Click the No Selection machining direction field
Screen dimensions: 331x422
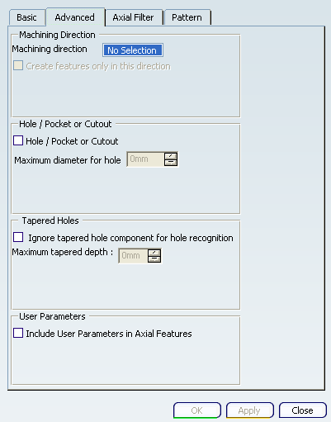[133, 50]
